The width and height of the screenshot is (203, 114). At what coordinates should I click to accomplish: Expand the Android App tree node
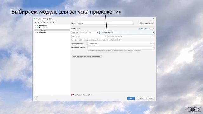pyautogui.click(x=35, y=25)
